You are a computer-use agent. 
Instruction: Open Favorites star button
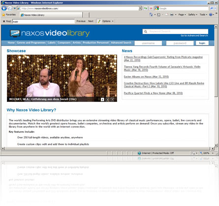click(x=9, y=15)
